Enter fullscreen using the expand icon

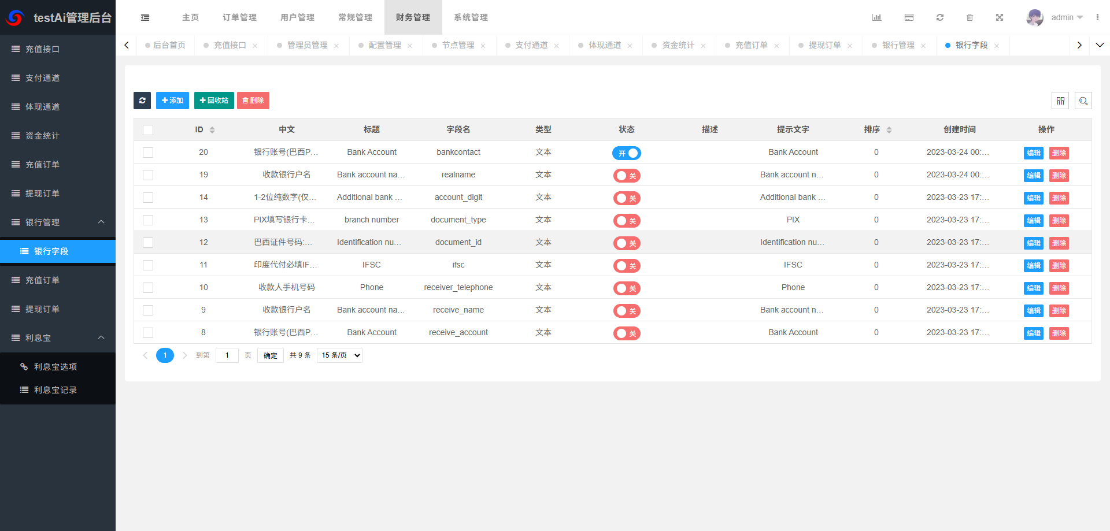[1000, 17]
